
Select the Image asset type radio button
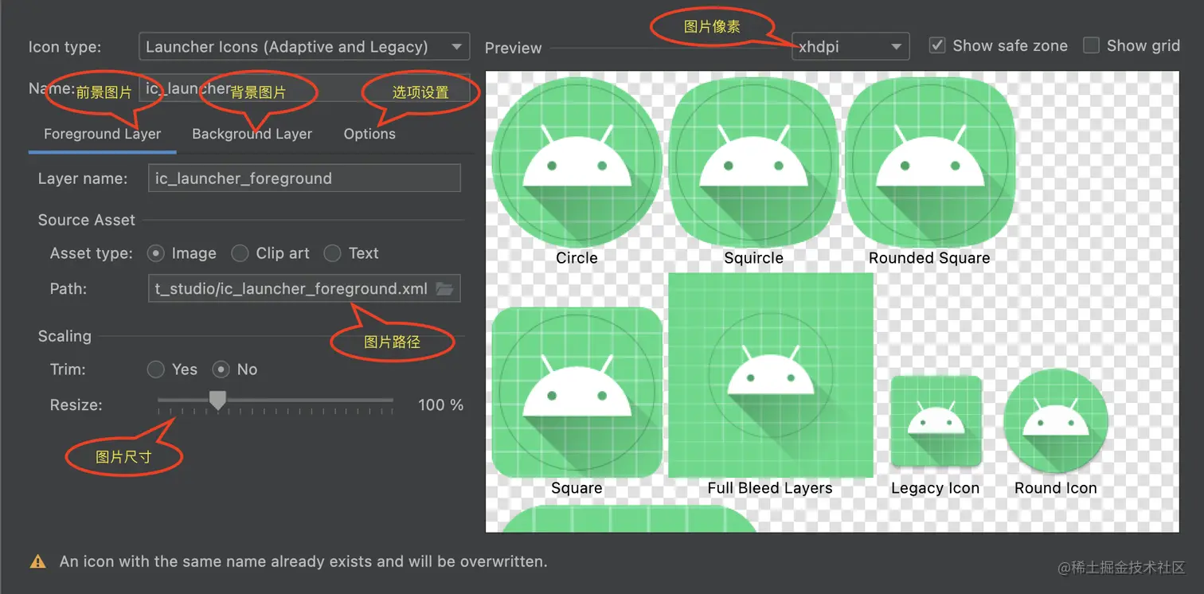point(155,253)
